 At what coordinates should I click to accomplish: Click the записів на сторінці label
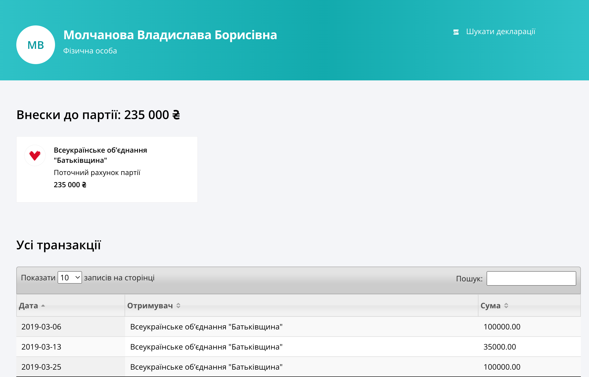(x=119, y=278)
